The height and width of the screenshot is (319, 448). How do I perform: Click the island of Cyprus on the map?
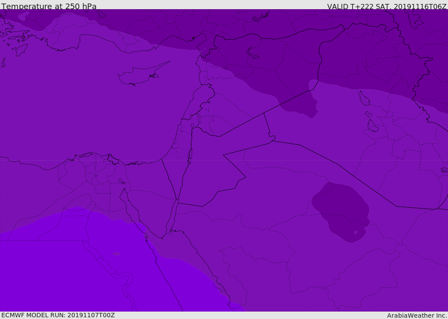[140, 75]
